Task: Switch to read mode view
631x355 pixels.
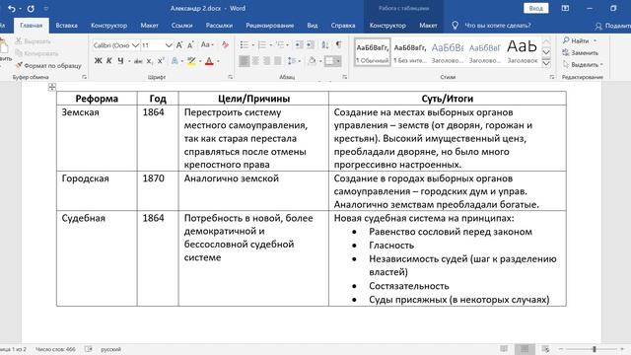Action: pos(504,349)
